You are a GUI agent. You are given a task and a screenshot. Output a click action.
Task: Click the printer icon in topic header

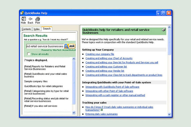pyautogui.click(x=164, y=29)
